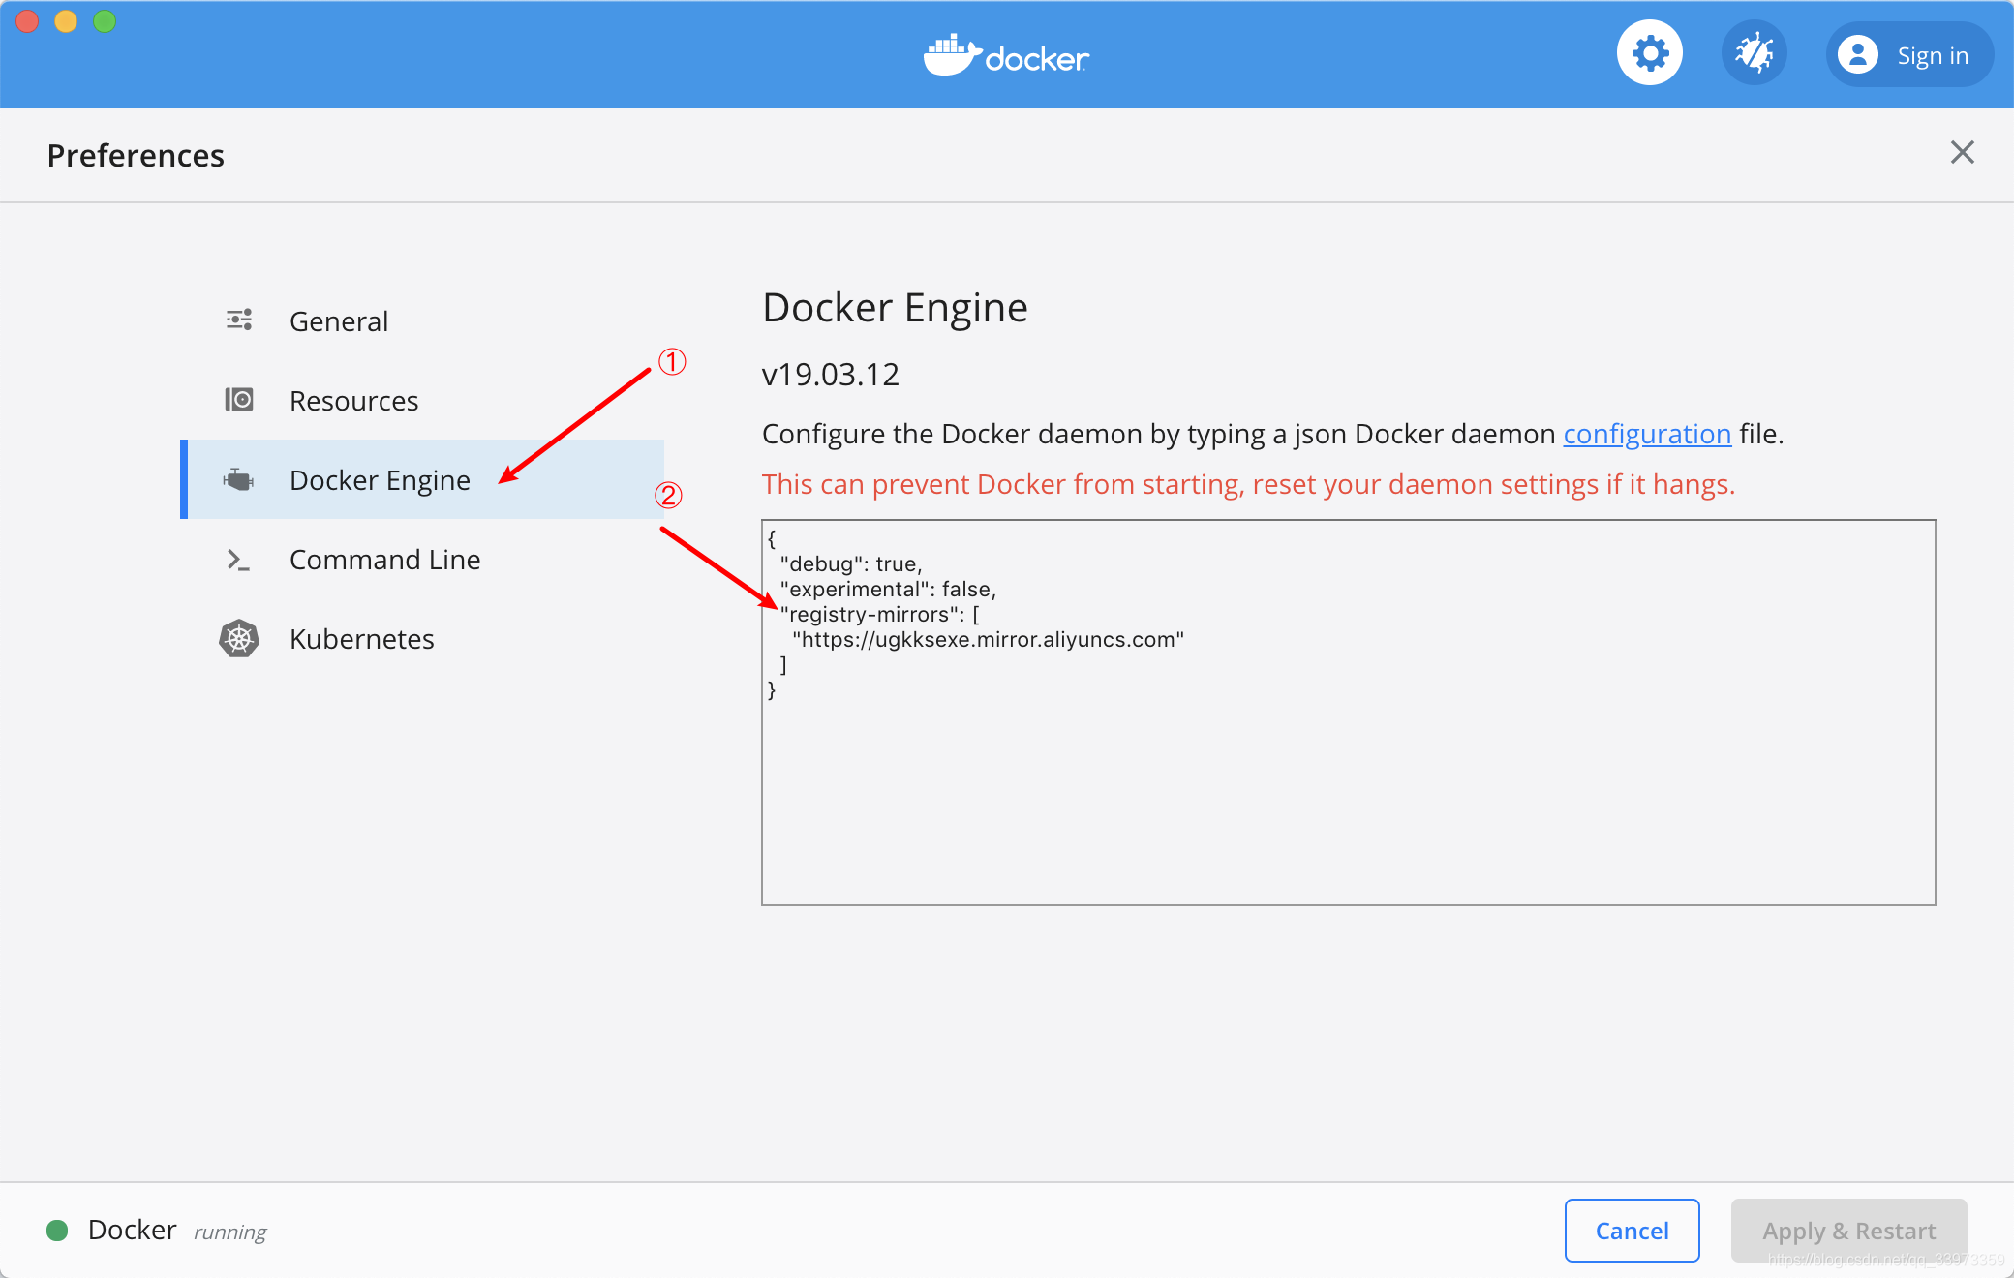This screenshot has height=1278, width=2014.
Task: Click the Resources disk icon
Action: click(239, 400)
